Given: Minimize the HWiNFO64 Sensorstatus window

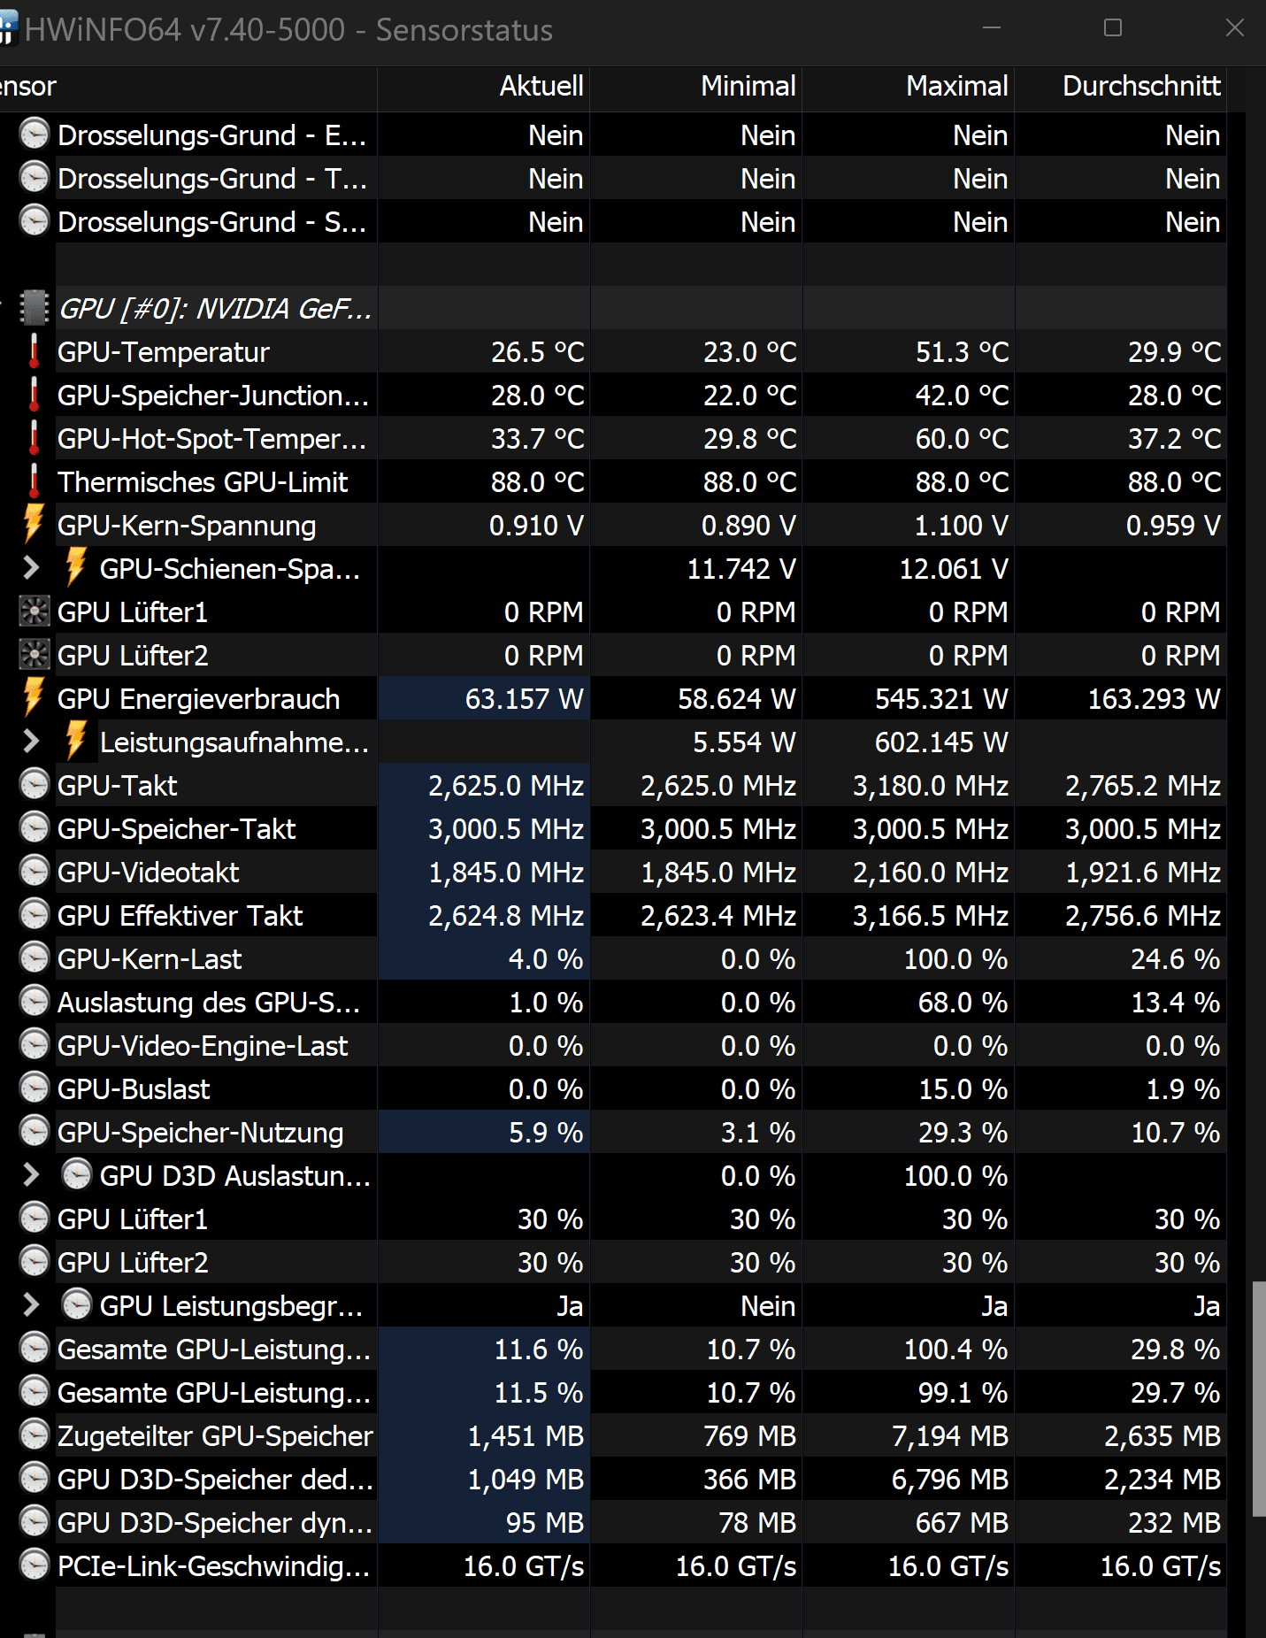Looking at the screenshot, I should 992,28.
